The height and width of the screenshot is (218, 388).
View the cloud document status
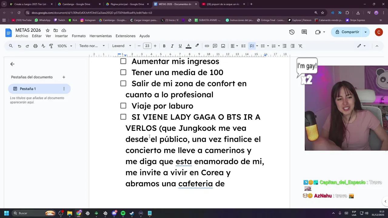(64, 30)
